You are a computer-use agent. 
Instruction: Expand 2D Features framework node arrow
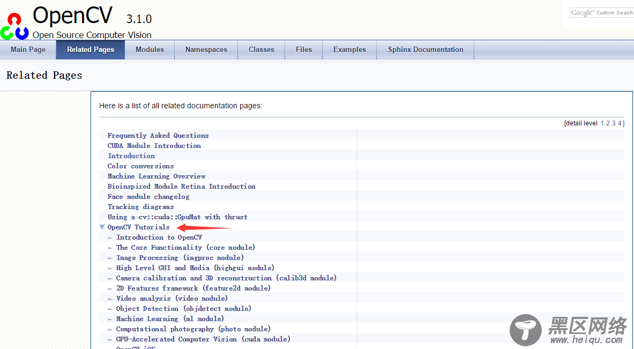(110, 289)
